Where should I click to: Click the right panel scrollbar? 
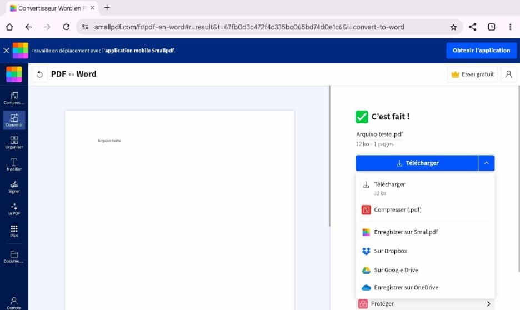click(x=519, y=179)
